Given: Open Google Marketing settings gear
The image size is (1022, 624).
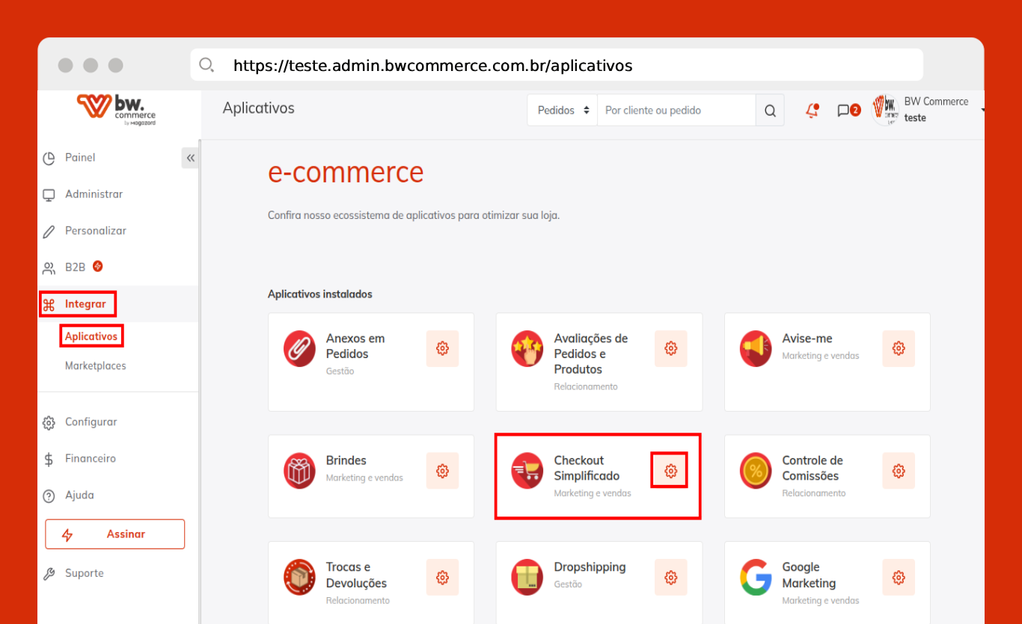Looking at the screenshot, I should (898, 578).
